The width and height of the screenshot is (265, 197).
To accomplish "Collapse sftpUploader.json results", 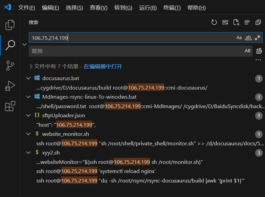I will 28,115.
